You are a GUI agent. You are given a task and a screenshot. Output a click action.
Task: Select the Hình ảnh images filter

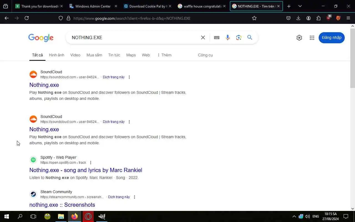(x=57, y=55)
